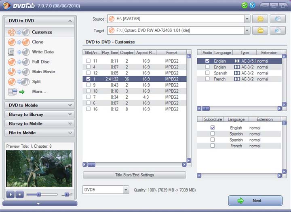Image resolution: width=291 pixels, height=212 pixels.
Task: Expand the Source drive dropdown
Action: click(247, 19)
